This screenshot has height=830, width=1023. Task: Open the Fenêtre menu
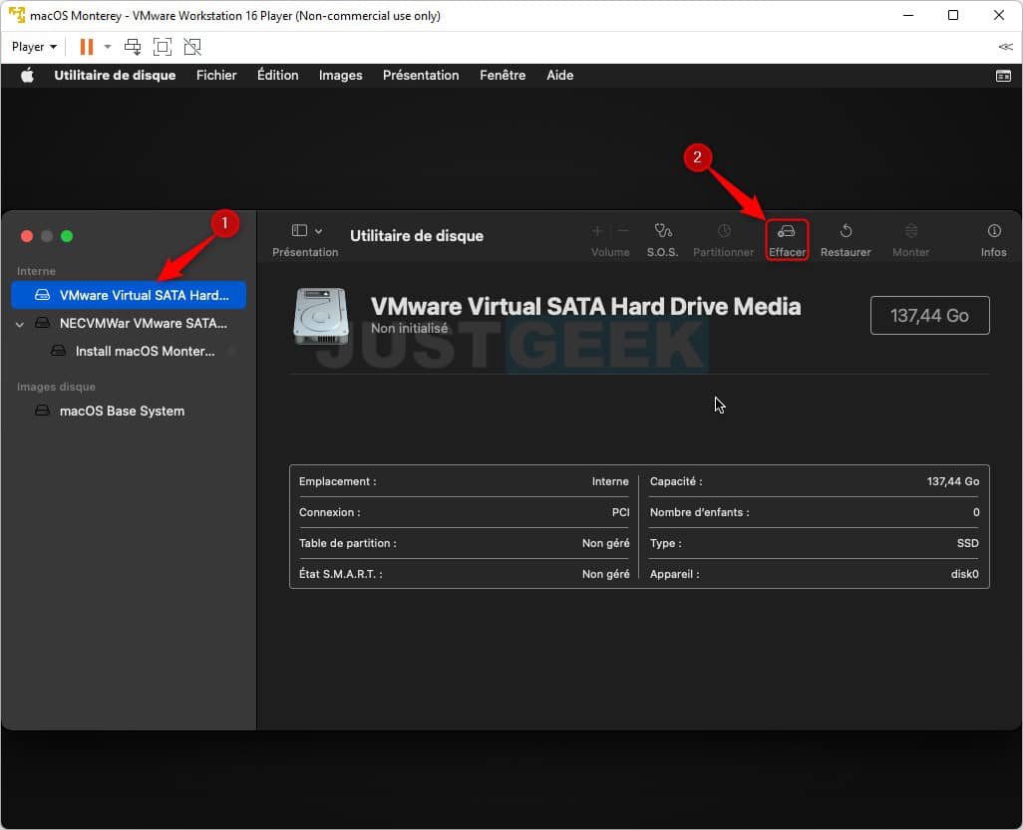pos(503,75)
